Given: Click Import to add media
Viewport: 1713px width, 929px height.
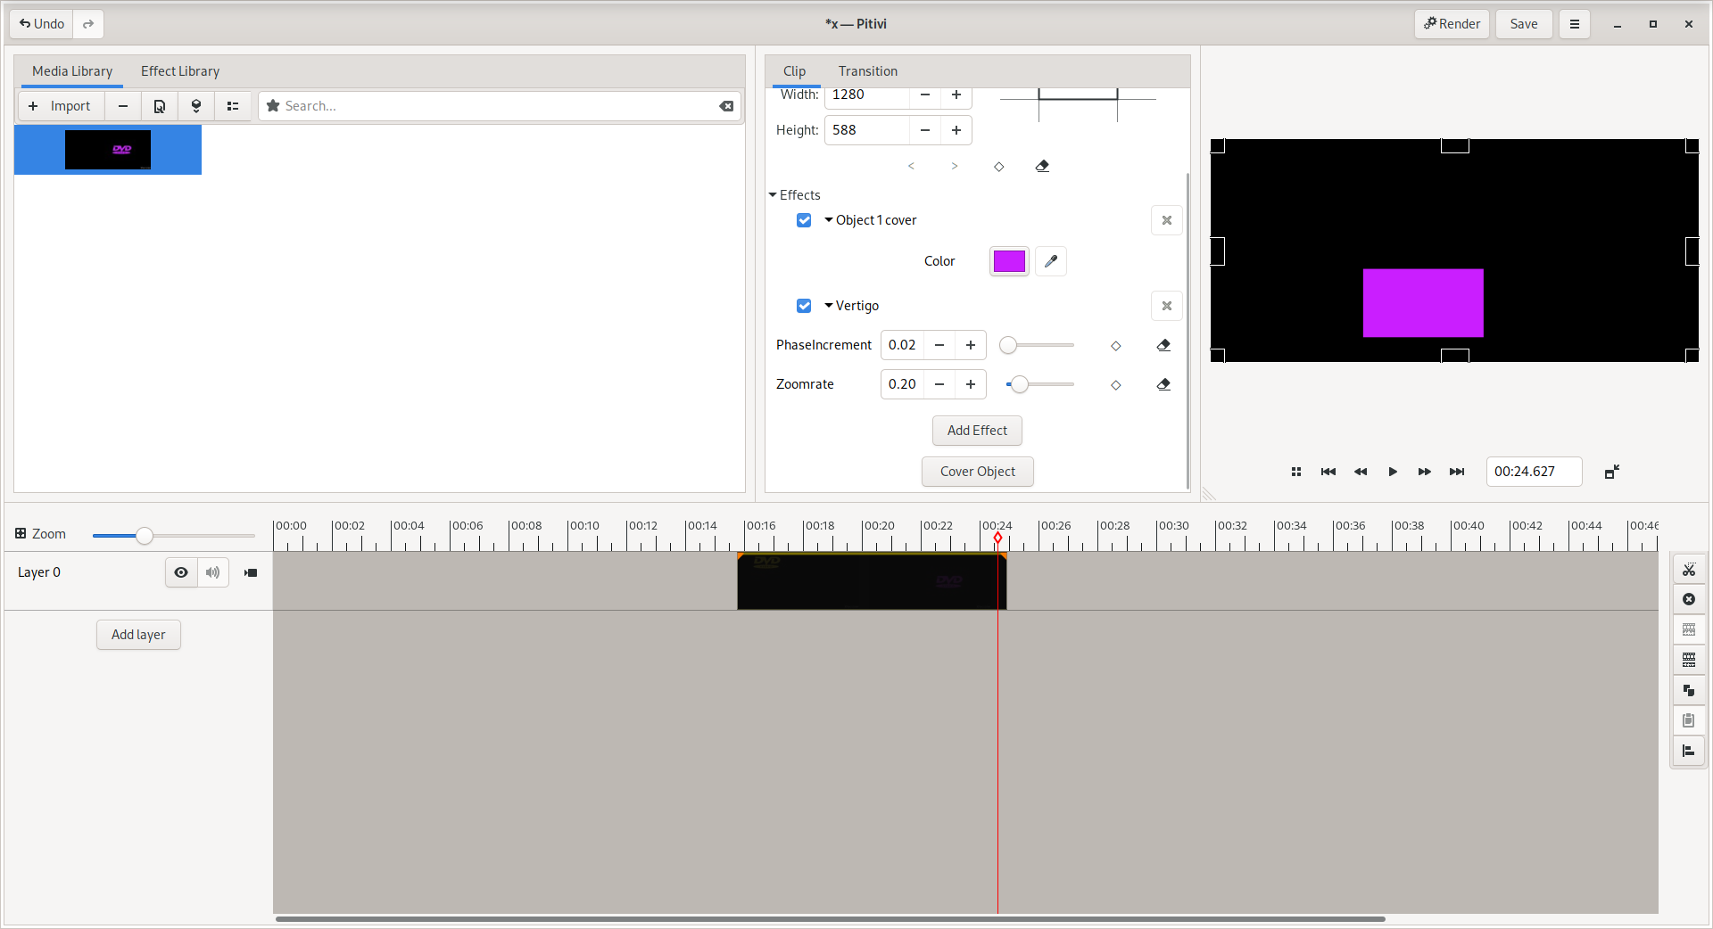Looking at the screenshot, I should pyautogui.click(x=61, y=106).
